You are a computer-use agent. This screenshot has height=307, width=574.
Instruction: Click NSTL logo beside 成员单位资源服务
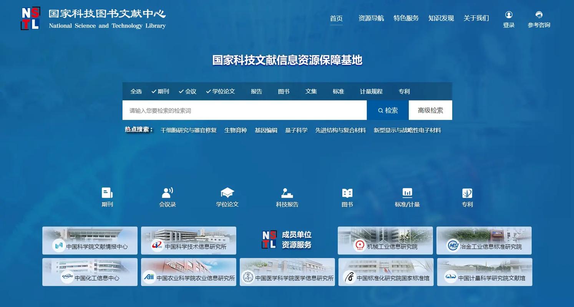click(269, 239)
